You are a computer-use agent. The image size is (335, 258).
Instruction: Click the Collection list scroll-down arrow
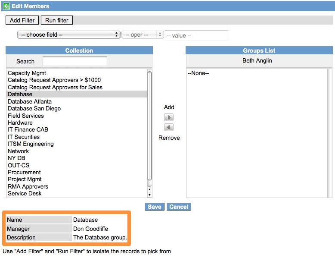click(x=149, y=194)
